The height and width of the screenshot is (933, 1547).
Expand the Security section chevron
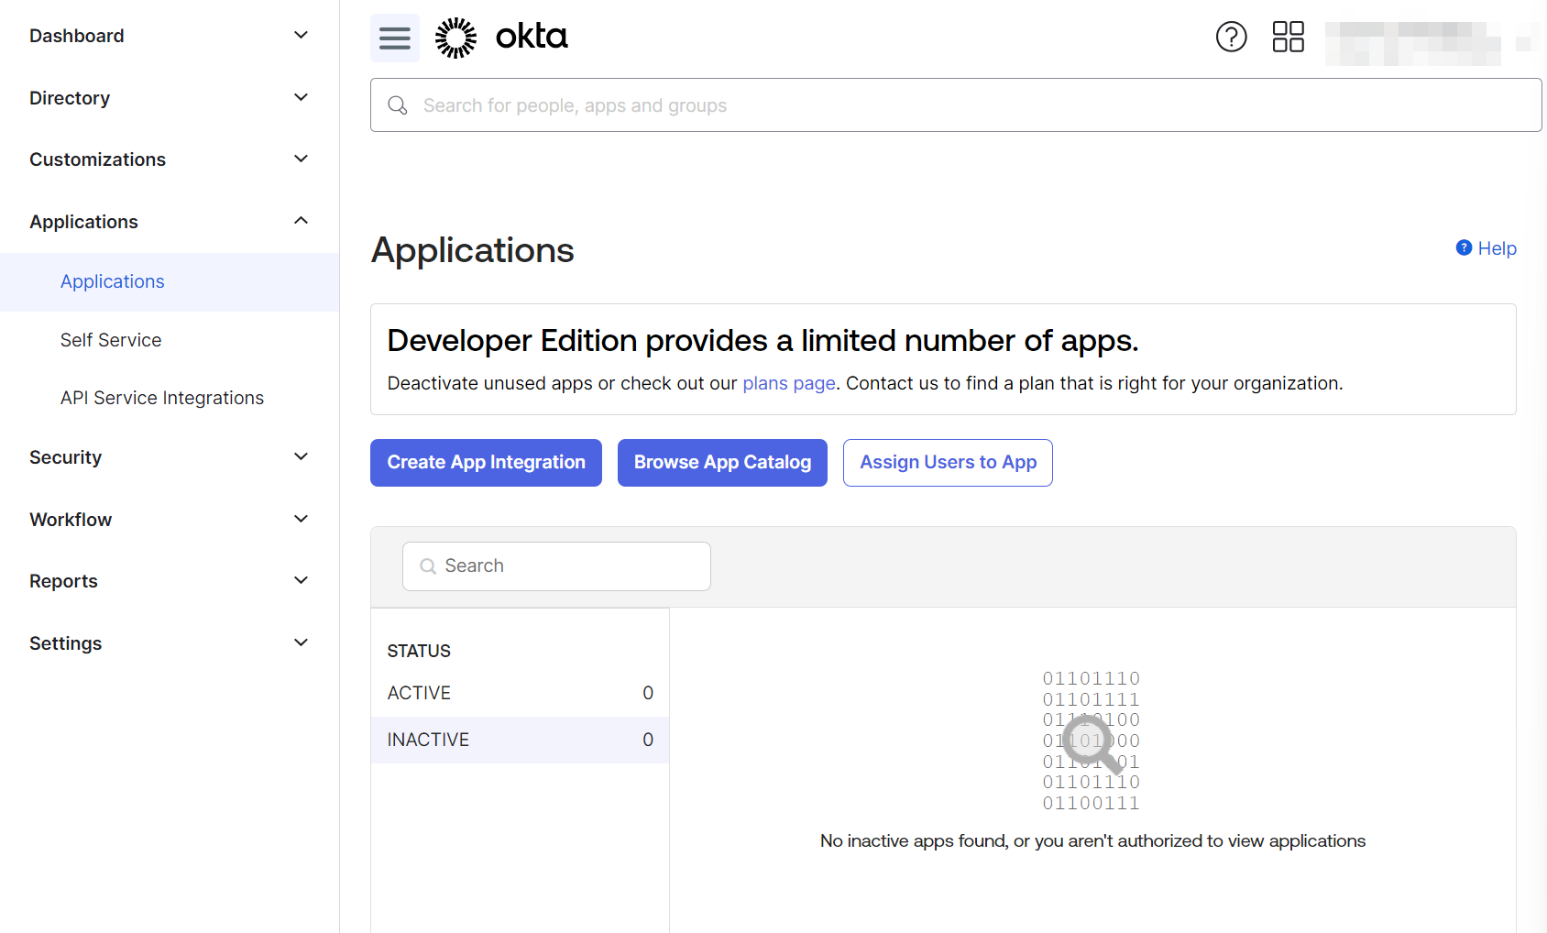[x=301, y=456]
